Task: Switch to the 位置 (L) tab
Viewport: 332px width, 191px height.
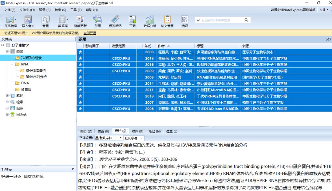Action: [172, 131]
